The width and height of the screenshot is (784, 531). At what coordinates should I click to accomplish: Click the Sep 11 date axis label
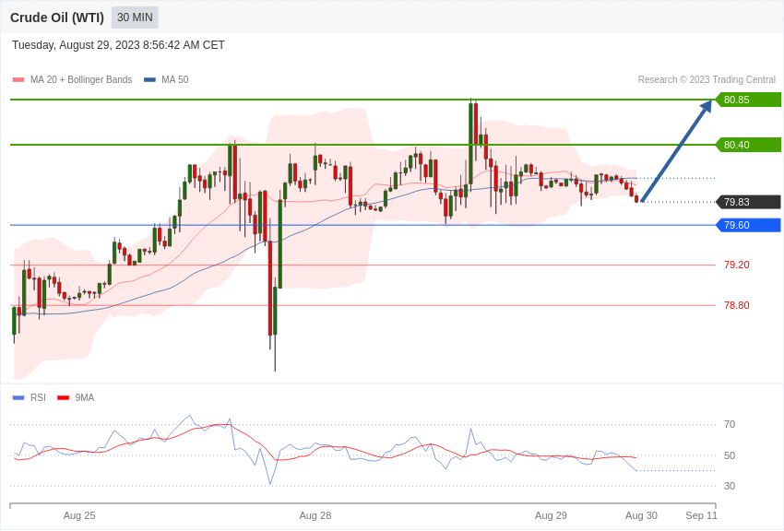pos(701,515)
